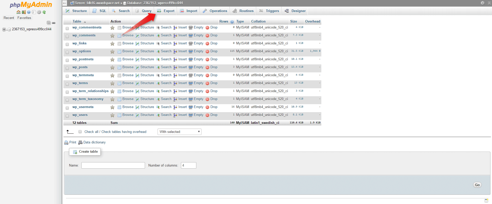Image resolution: width=492 pixels, height=204 pixels.
Task: Tick the checkbox for wp_options table
Action: pyautogui.click(x=67, y=52)
